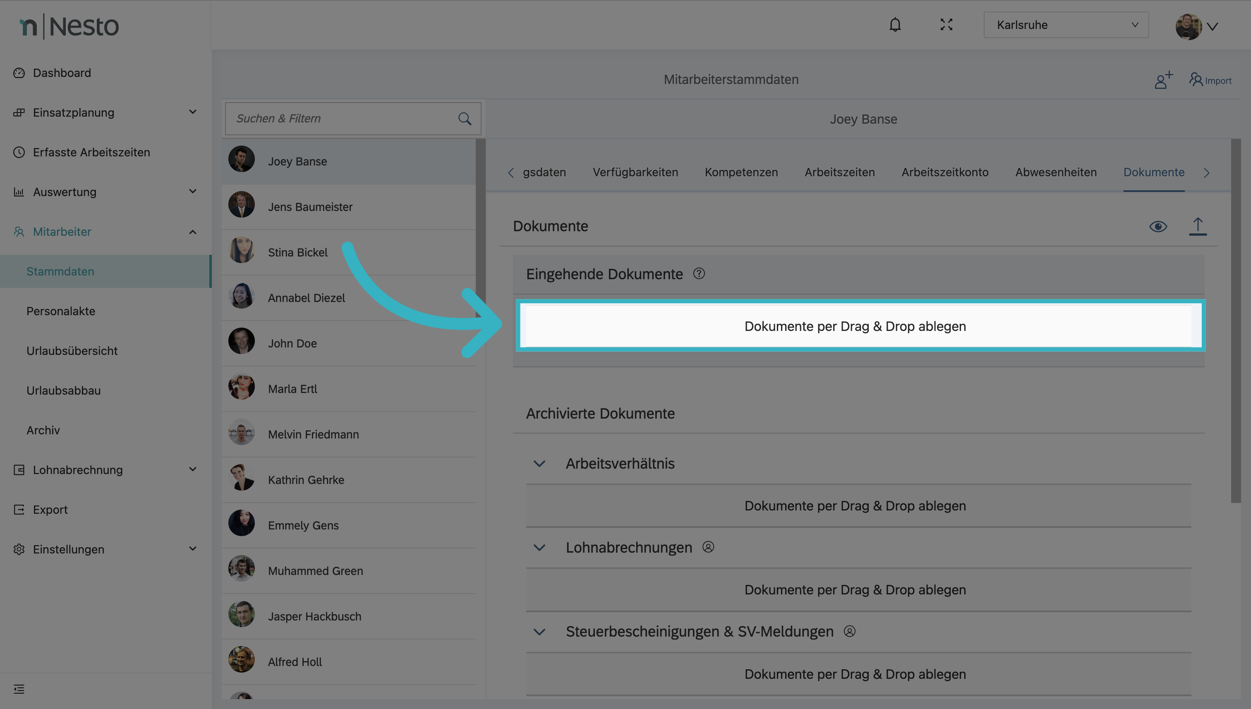This screenshot has width=1251, height=709.
Task: Open the Karlsruhe location dropdown
Action: [x=1066, y=25]
